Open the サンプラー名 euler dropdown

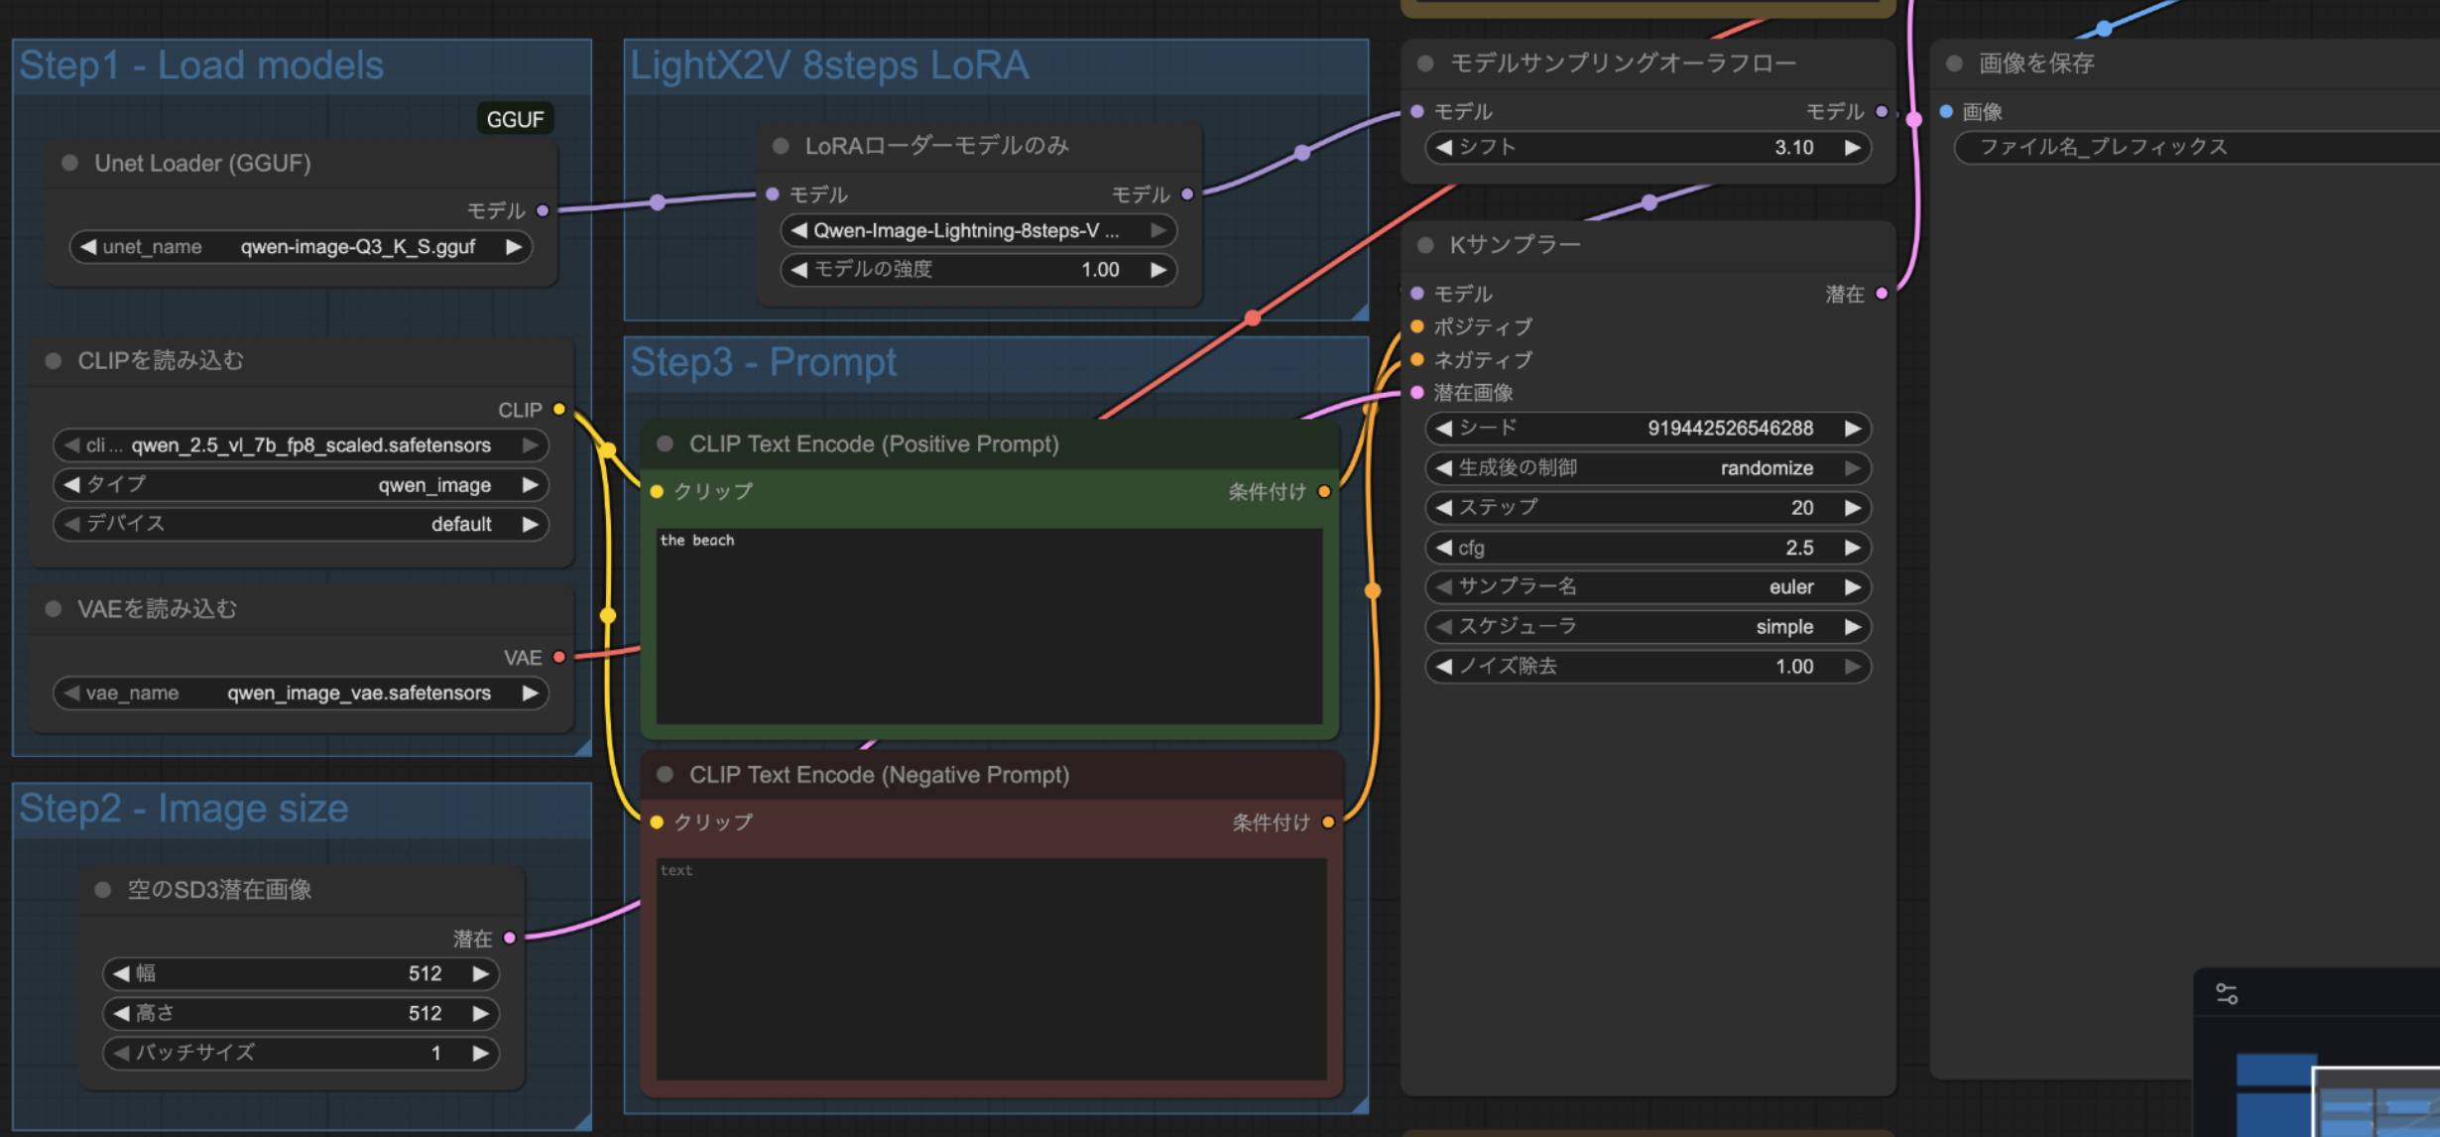[x=1647, y=587]
